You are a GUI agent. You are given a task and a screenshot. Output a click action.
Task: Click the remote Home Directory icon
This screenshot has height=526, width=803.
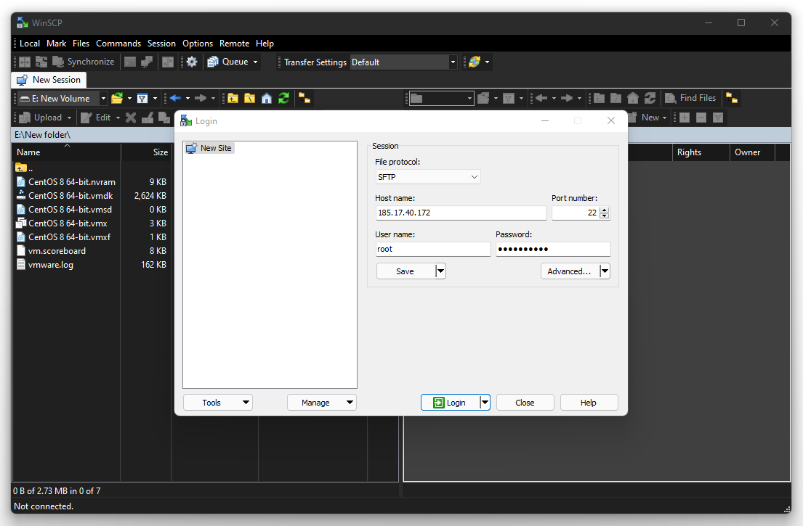[633, 98]
